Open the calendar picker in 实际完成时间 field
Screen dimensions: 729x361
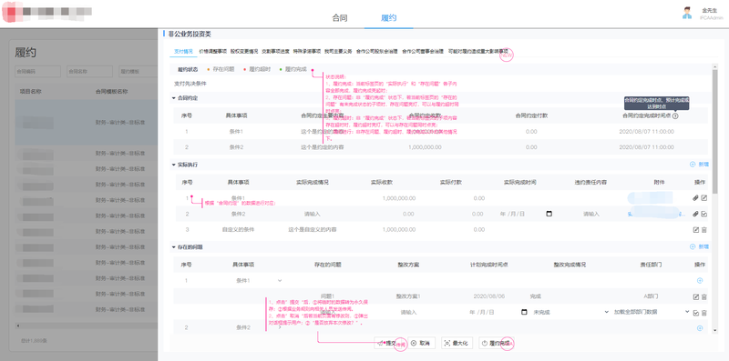pos(549,214)
